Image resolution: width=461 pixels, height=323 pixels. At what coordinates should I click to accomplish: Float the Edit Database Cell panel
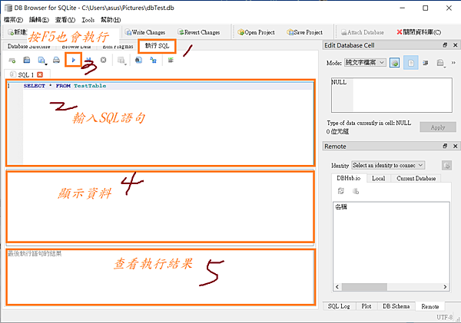pos(445,45)
